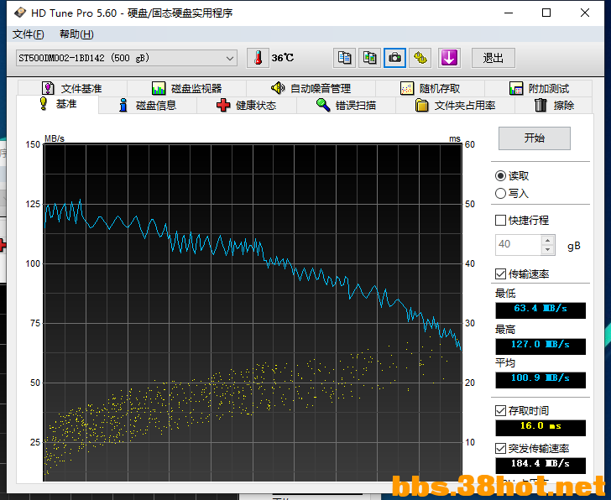Screen dimensions: 611x500
Task: Select the 基准 tab
Action: (x=58, y=104)
